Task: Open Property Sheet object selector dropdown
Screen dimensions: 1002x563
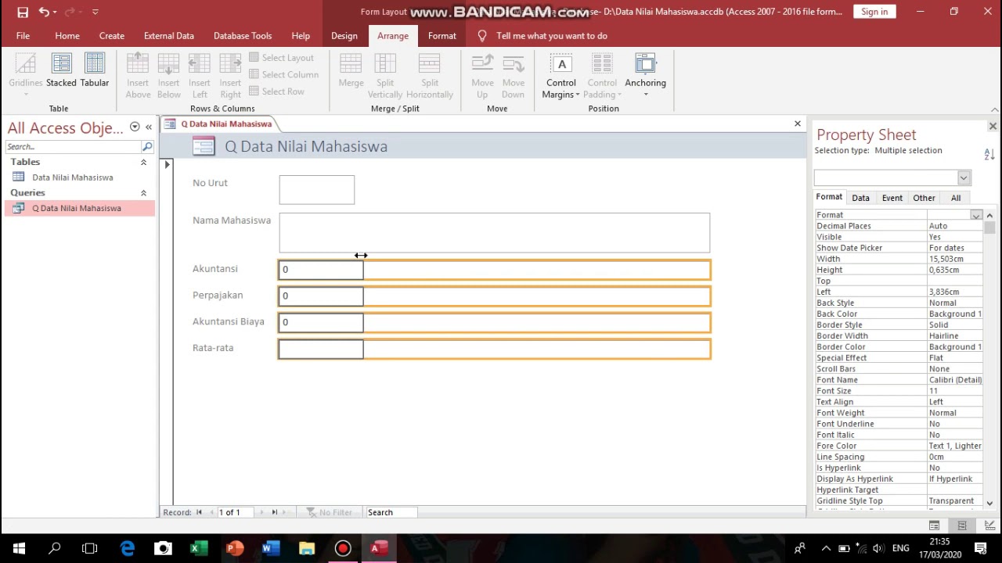Action: click(964, 178)
